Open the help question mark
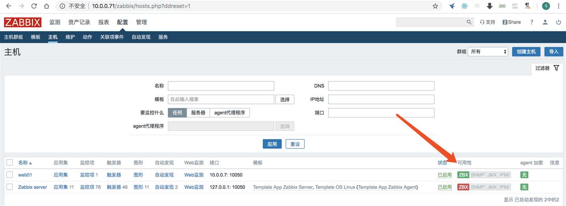566x206 pixels. pos(532,22)
